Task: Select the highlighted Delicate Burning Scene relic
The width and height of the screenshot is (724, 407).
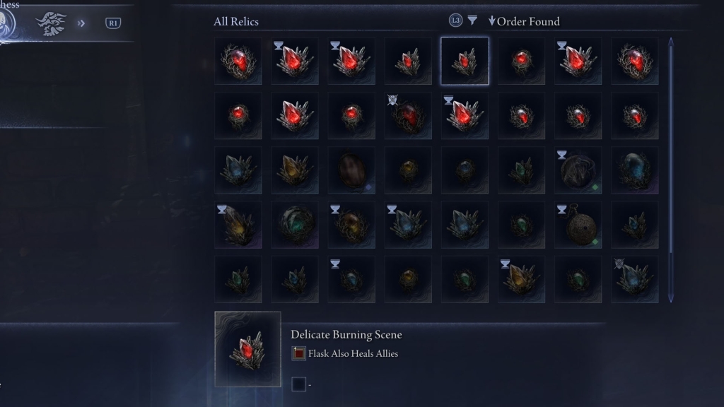Action: [x=465, y=61]
